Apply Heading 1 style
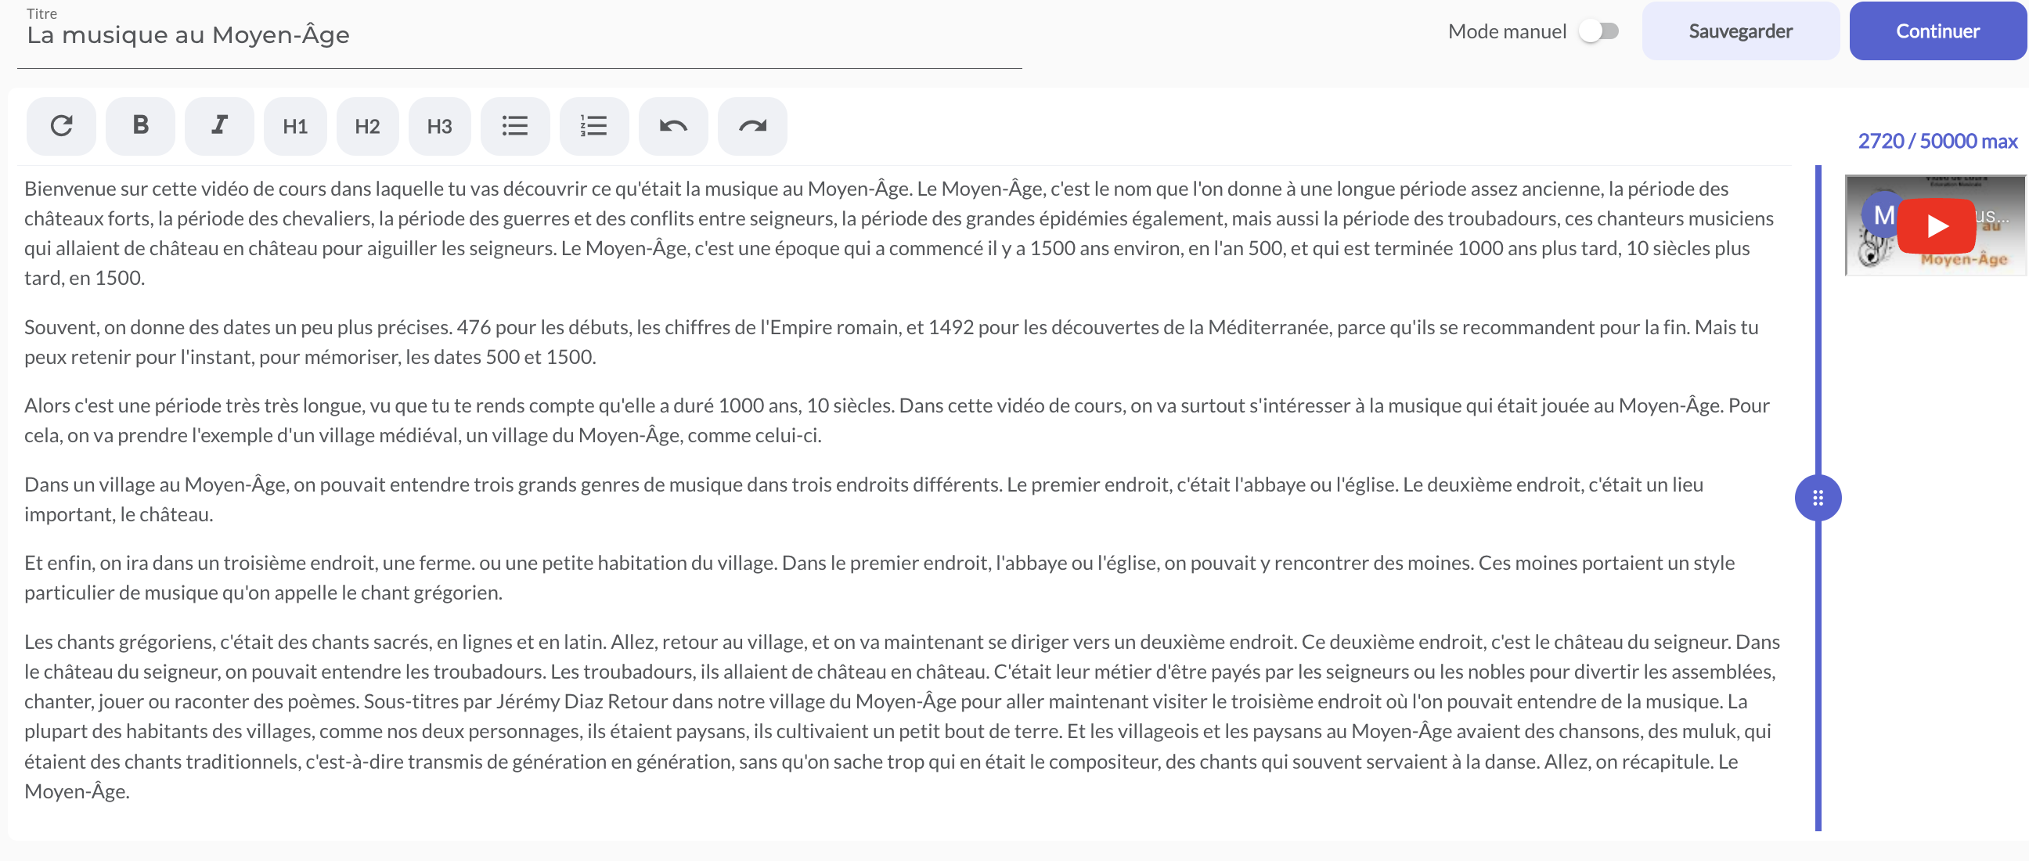Screen dimensions: 2029x861 tap(295, 126)
